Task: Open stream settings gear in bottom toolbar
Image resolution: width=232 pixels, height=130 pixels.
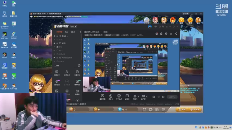Action: coord(163,97)
